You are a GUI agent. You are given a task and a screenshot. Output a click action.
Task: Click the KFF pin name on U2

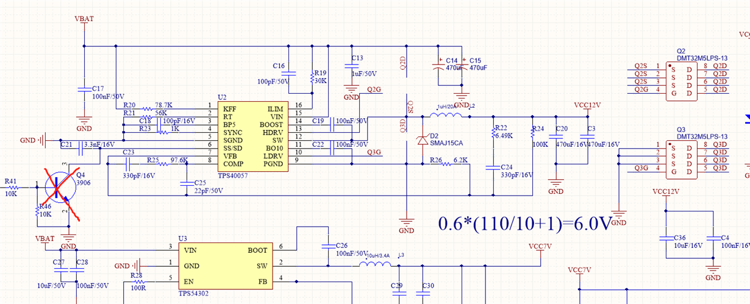[x=229, y=108]
